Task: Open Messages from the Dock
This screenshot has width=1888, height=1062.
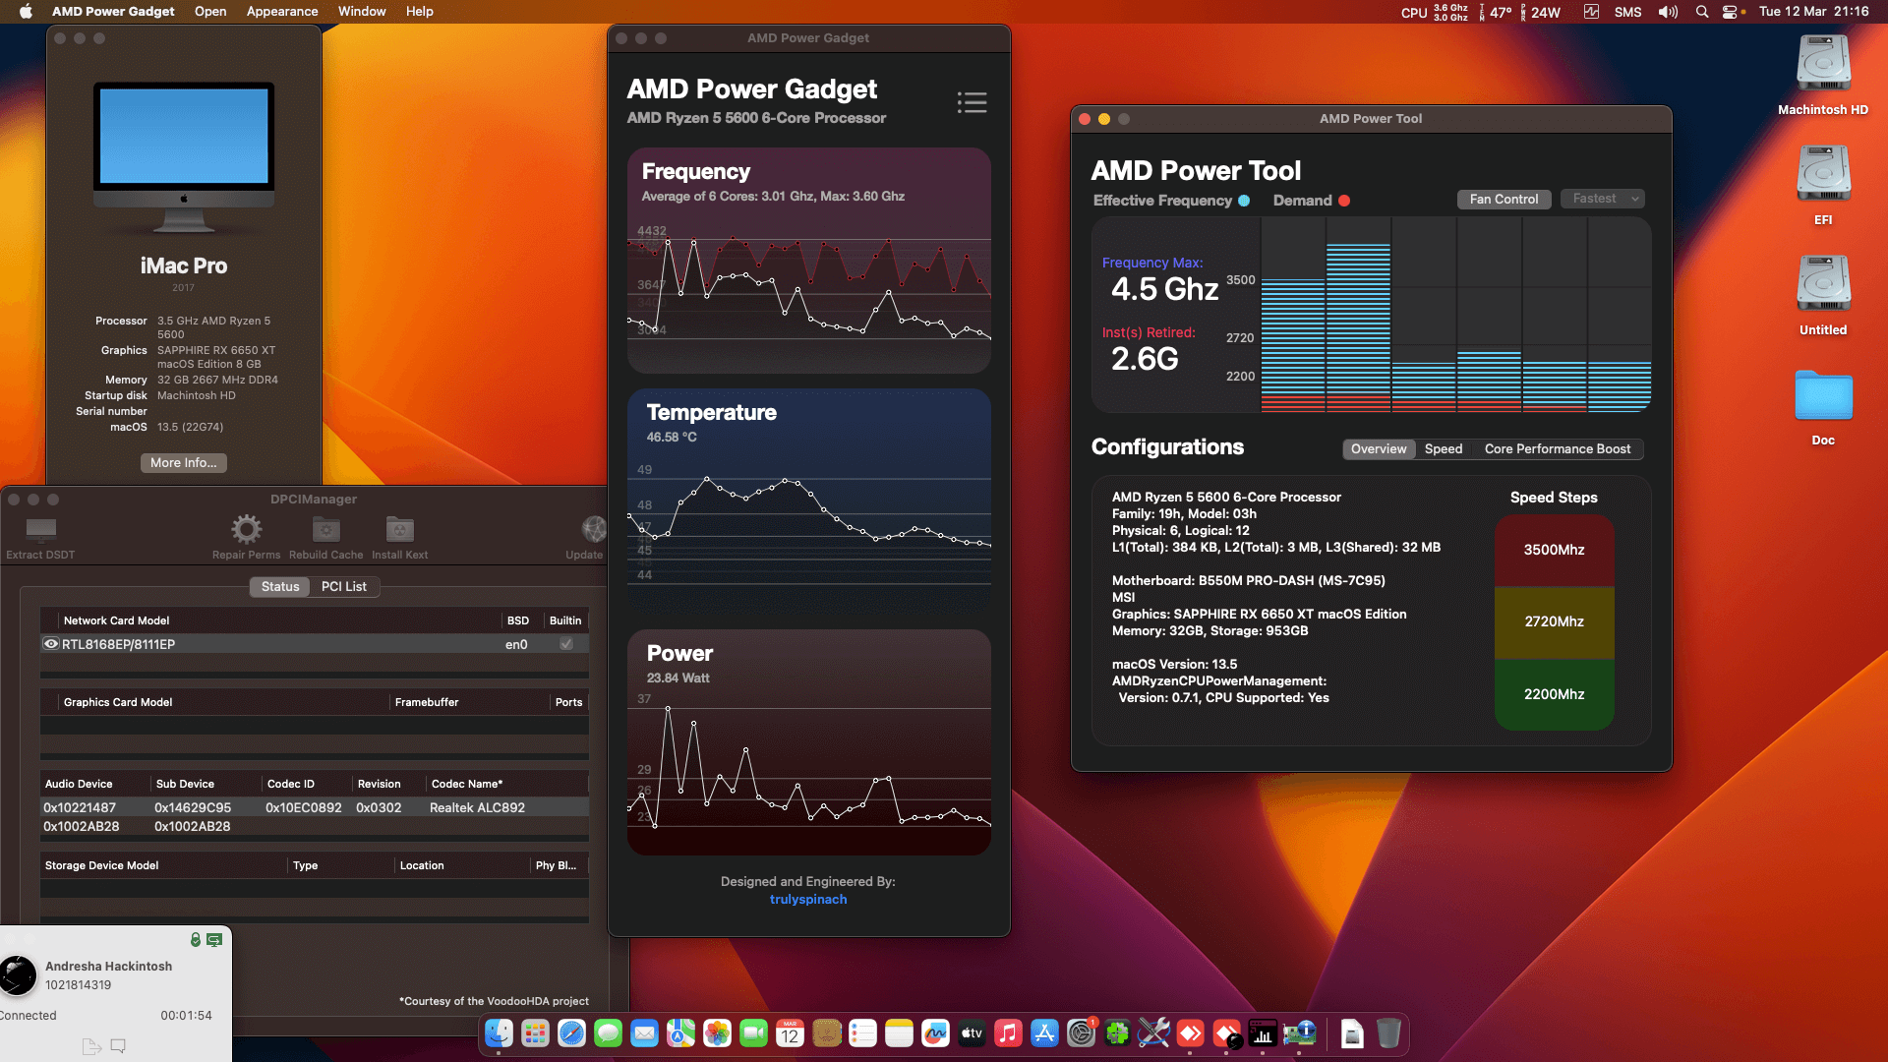Action: point(608,1033)
